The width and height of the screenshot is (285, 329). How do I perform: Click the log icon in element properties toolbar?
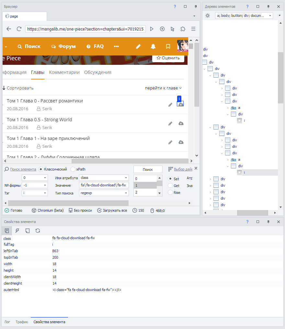tap(7, 231)
